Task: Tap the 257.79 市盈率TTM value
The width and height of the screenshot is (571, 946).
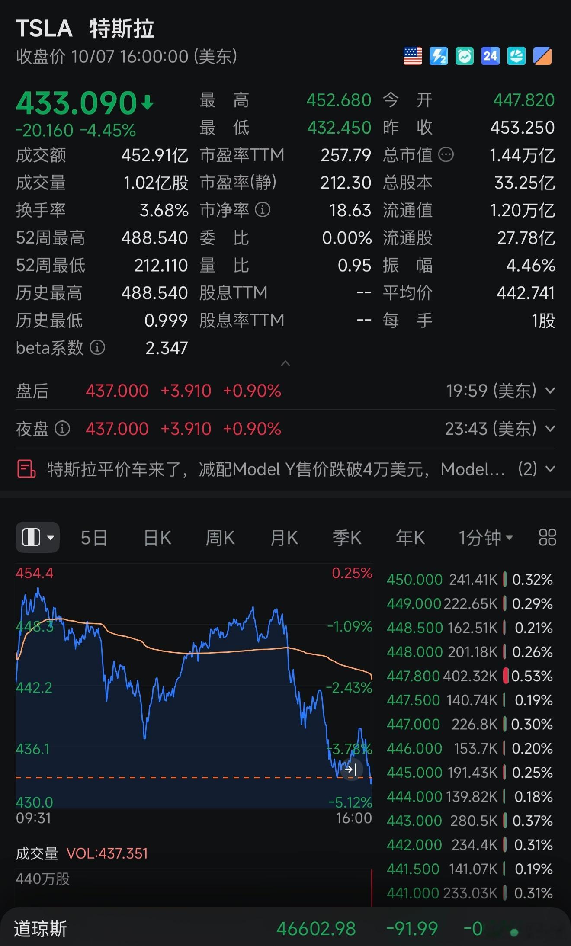Action: click(346, 155)
